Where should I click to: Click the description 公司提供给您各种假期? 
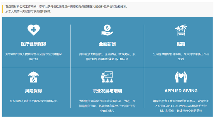tap(181, 56)
